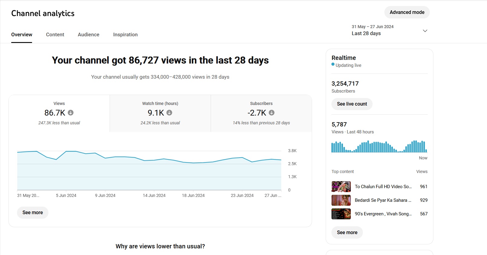487x255 pixels.
Task: Click the 90's Evergreen, Vivah Song title
Action: [383, 214]
